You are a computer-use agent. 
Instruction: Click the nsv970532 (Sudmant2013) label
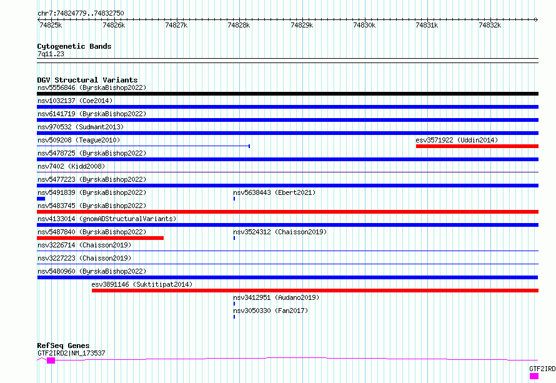pos(81,127)
